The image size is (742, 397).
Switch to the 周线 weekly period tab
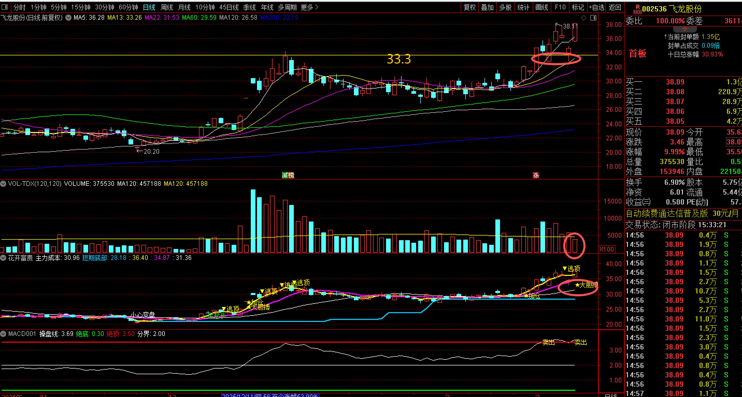(x=167, y=7)
